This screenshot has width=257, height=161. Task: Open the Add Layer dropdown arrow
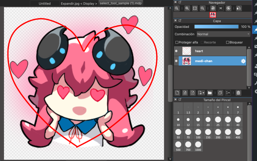[x=204, y=93]
